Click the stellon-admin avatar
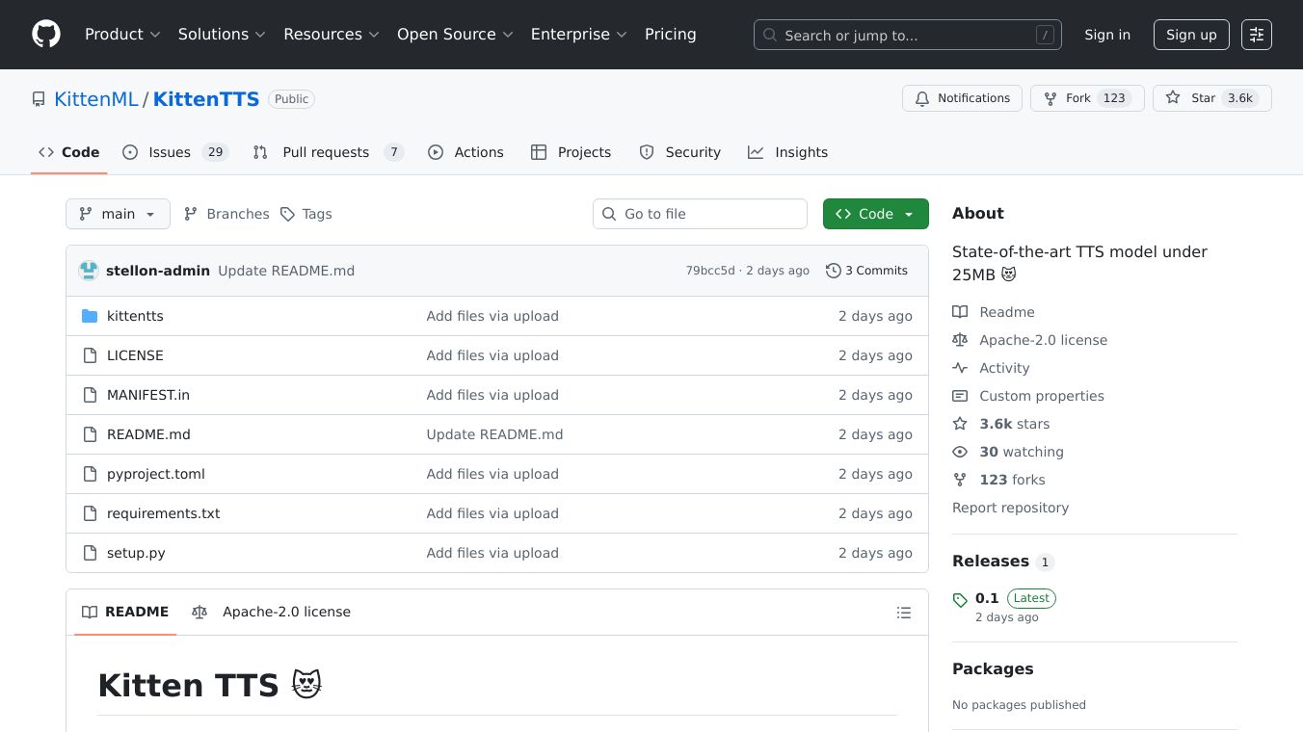The width and height of the screenshot is (1303, 732). pyautogui.click(x=89, y=271)
